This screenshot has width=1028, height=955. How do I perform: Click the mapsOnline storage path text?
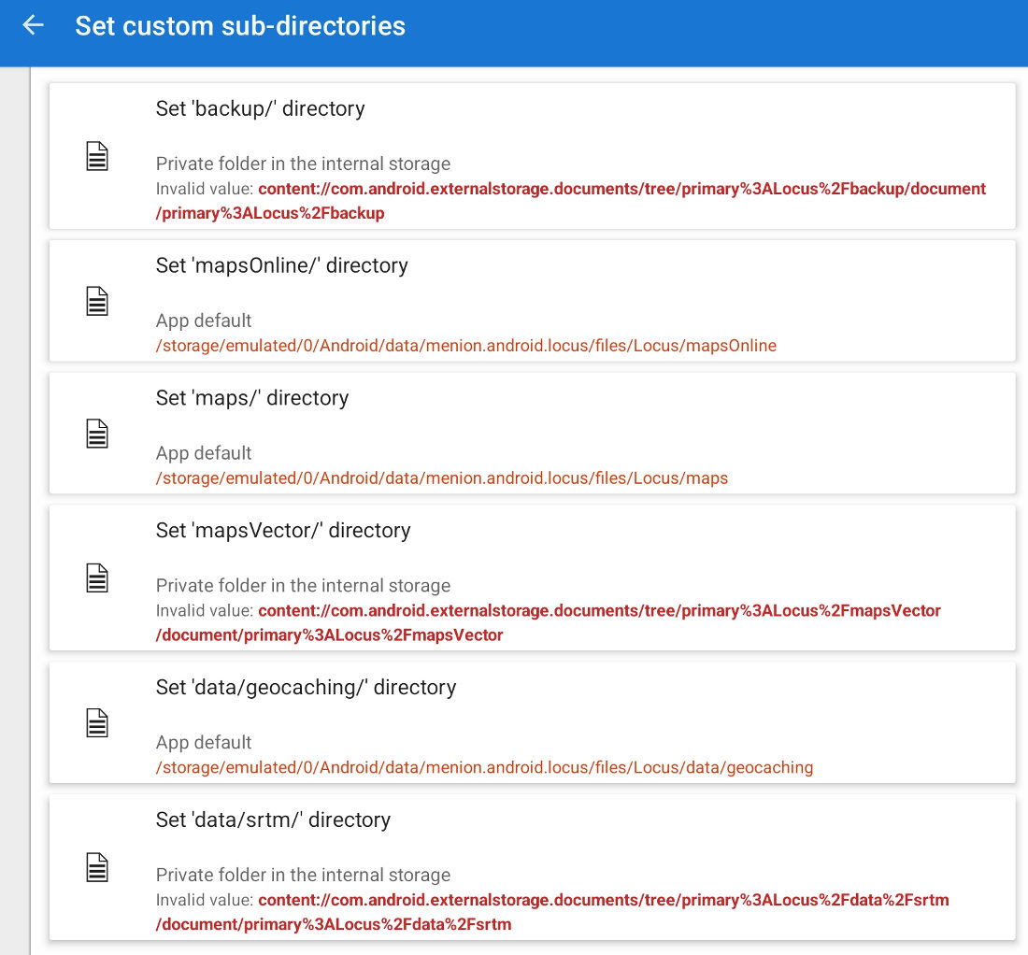(x=465, y=346)
